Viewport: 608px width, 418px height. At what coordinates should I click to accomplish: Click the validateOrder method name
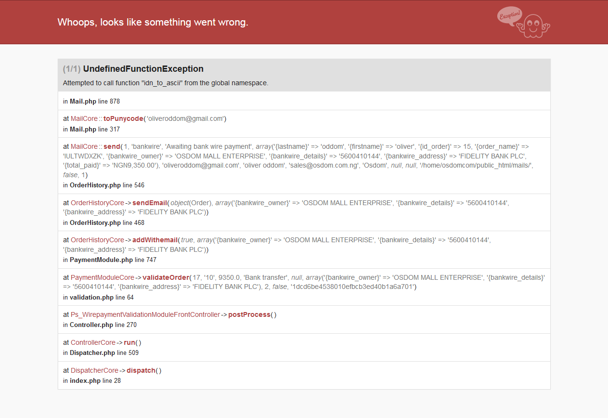(166, 277)
